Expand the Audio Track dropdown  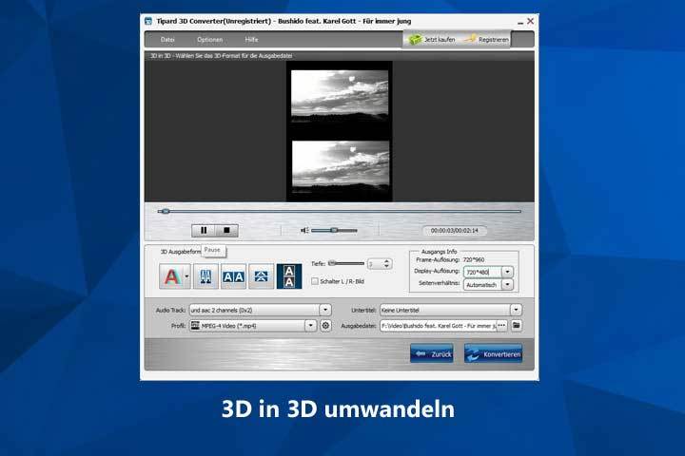pos(324,310)
